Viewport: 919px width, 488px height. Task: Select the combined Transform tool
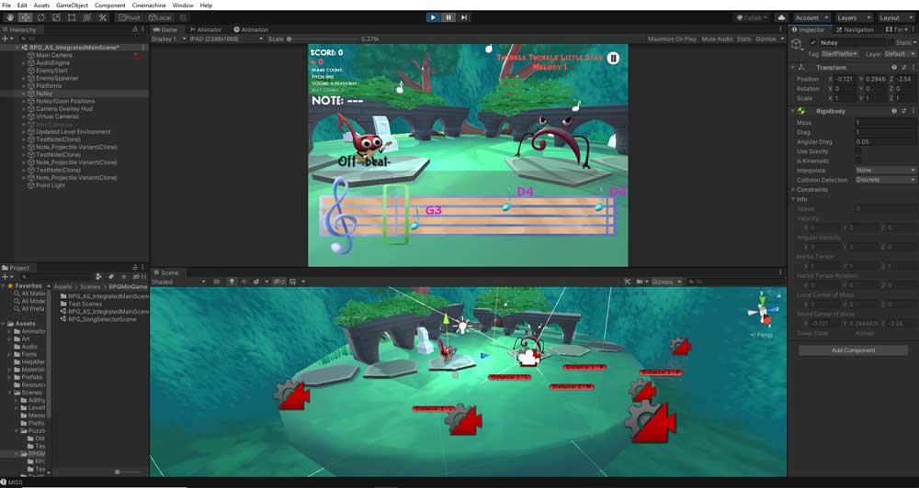click(86, 17)
